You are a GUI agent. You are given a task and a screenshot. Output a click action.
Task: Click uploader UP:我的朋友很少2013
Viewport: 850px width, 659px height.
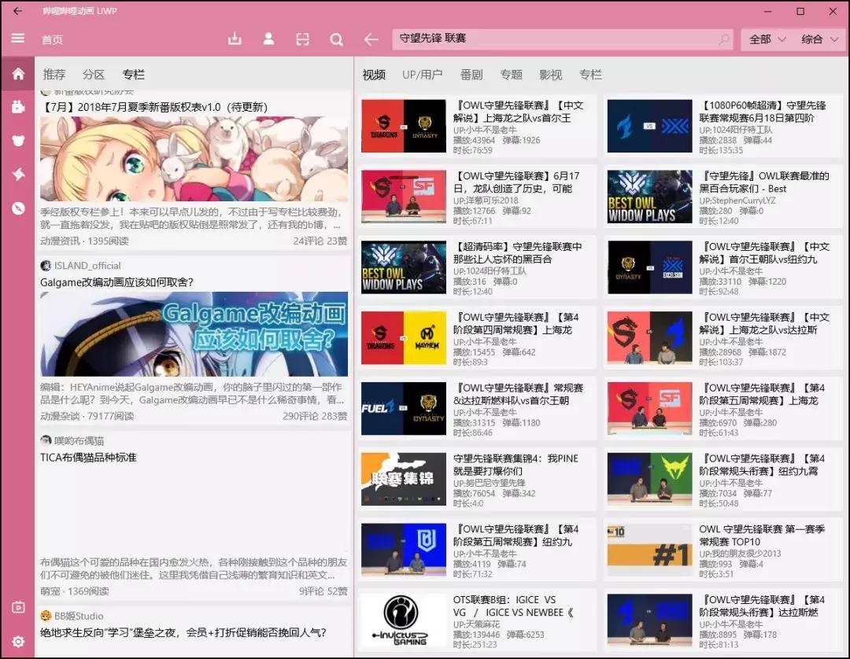[740, 554]
